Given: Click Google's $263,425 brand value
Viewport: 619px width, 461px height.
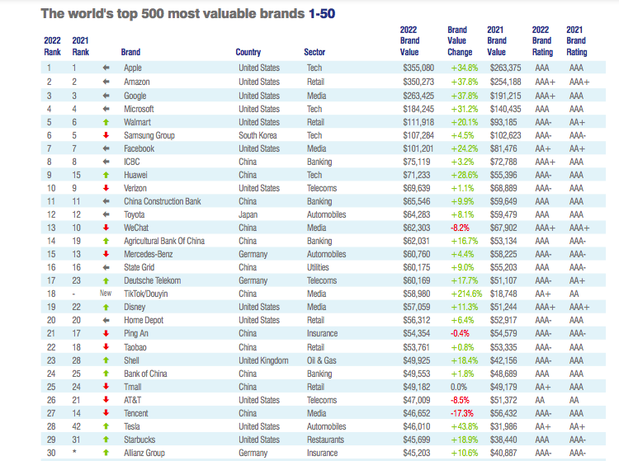Looking at the screenshot, I should coord(418,96).
